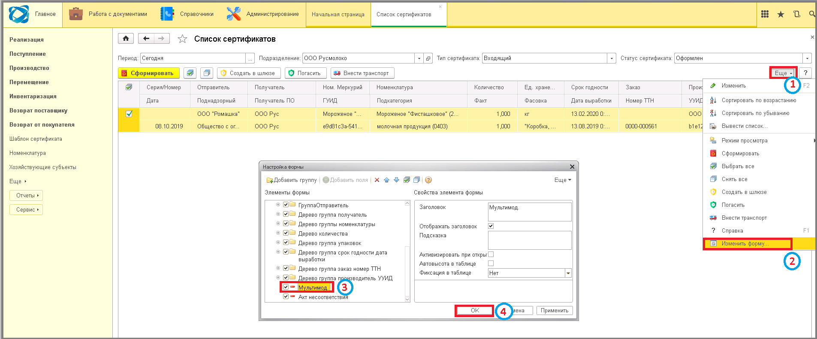The width and height of the screenshot is (817, 339).
Task: Open Режим просмотра submenu
Action: [759, 140]
